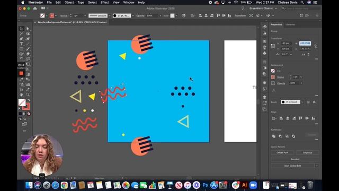This screenshot has height=191, width=339.
Task: Click the Home icon in title bar
Action: click(x=35, y=8)
